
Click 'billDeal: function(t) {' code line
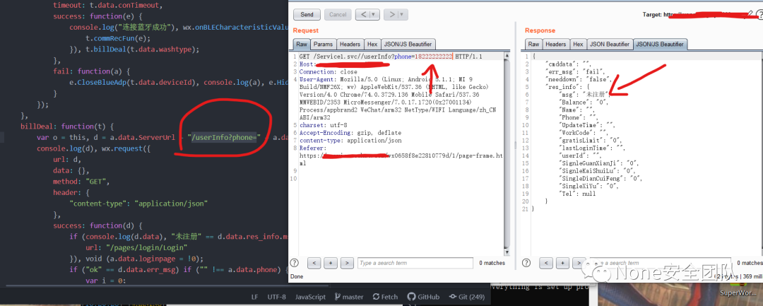[66, 126]
